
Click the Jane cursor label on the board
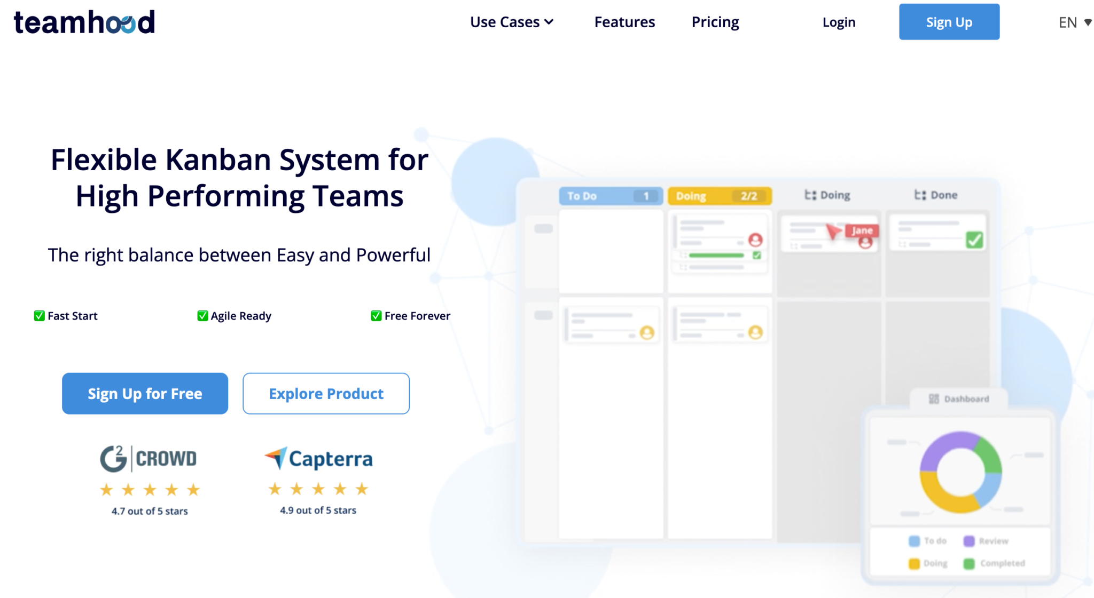[862, 231]
